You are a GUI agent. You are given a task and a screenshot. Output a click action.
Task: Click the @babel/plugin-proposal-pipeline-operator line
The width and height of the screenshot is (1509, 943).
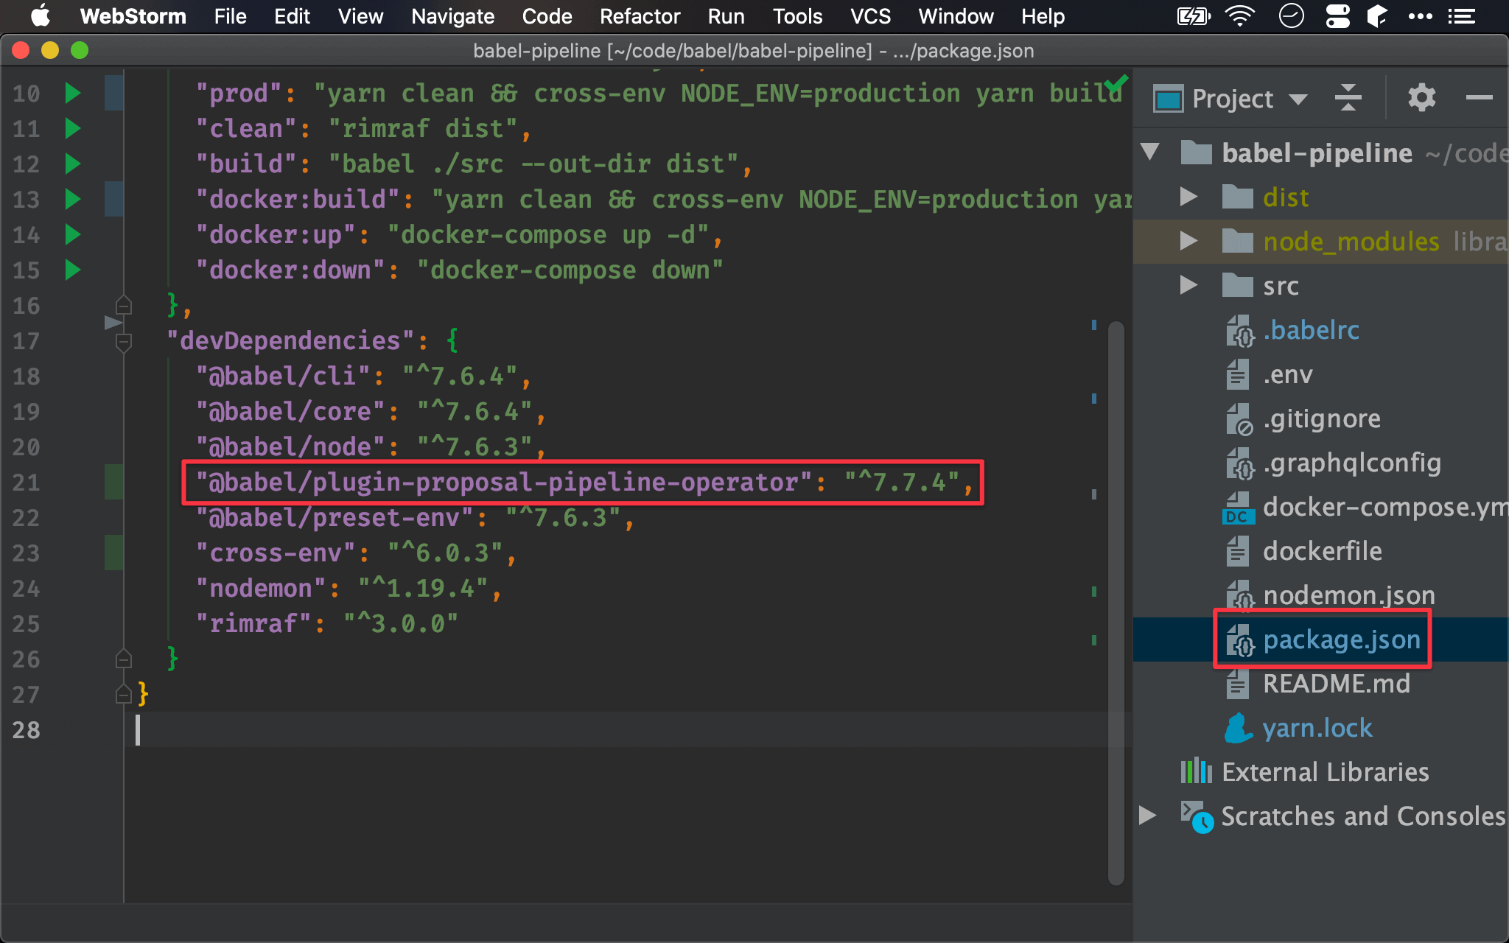(584, 482)
